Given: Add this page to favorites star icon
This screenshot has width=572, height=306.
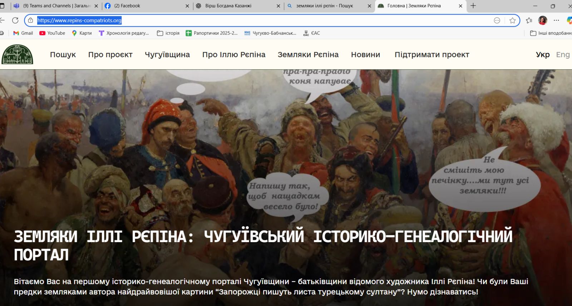Looking at the screenshot, I should pyautogui.click(x=512, y=20).
